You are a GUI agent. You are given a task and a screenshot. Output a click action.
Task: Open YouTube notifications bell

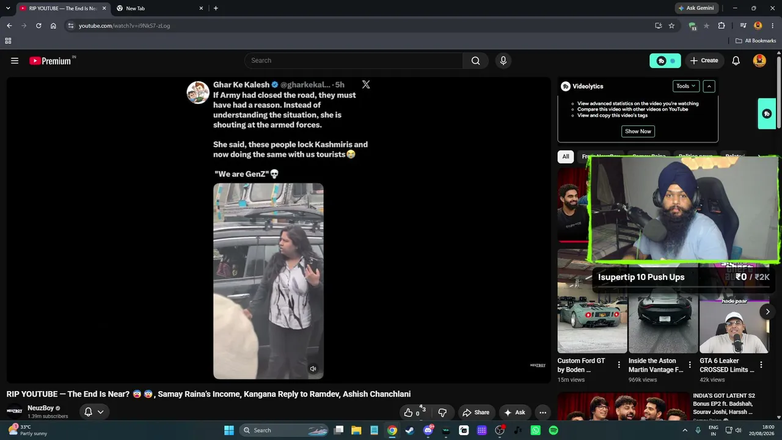coord(736,61)
